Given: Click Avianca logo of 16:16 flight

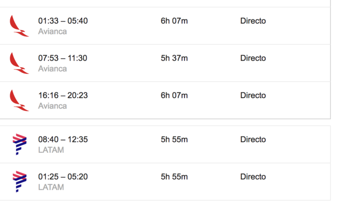Looking at the screenshot, I should point(19,100).
